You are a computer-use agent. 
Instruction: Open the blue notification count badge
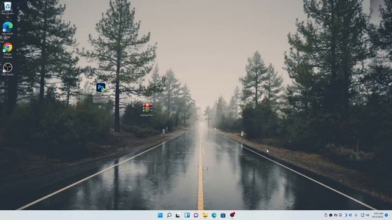(x=386, y=215)
